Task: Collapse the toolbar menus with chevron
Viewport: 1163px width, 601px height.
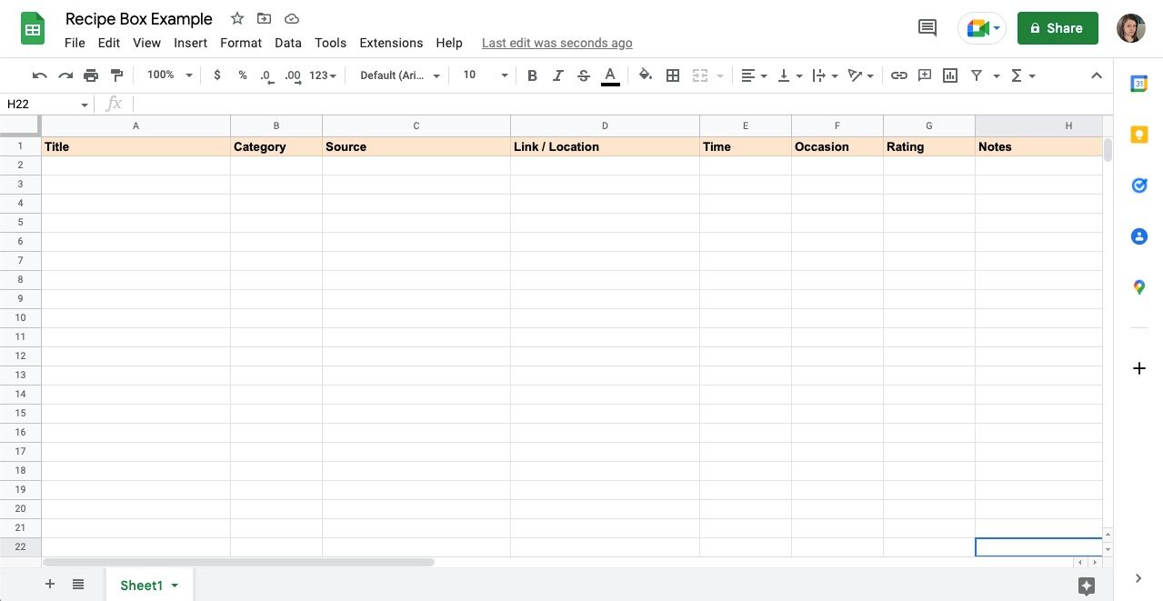Action: coord(1097,75)
